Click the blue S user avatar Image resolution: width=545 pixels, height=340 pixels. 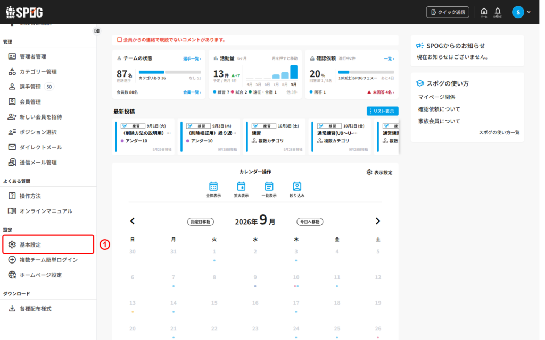click(x=518, y=12)
